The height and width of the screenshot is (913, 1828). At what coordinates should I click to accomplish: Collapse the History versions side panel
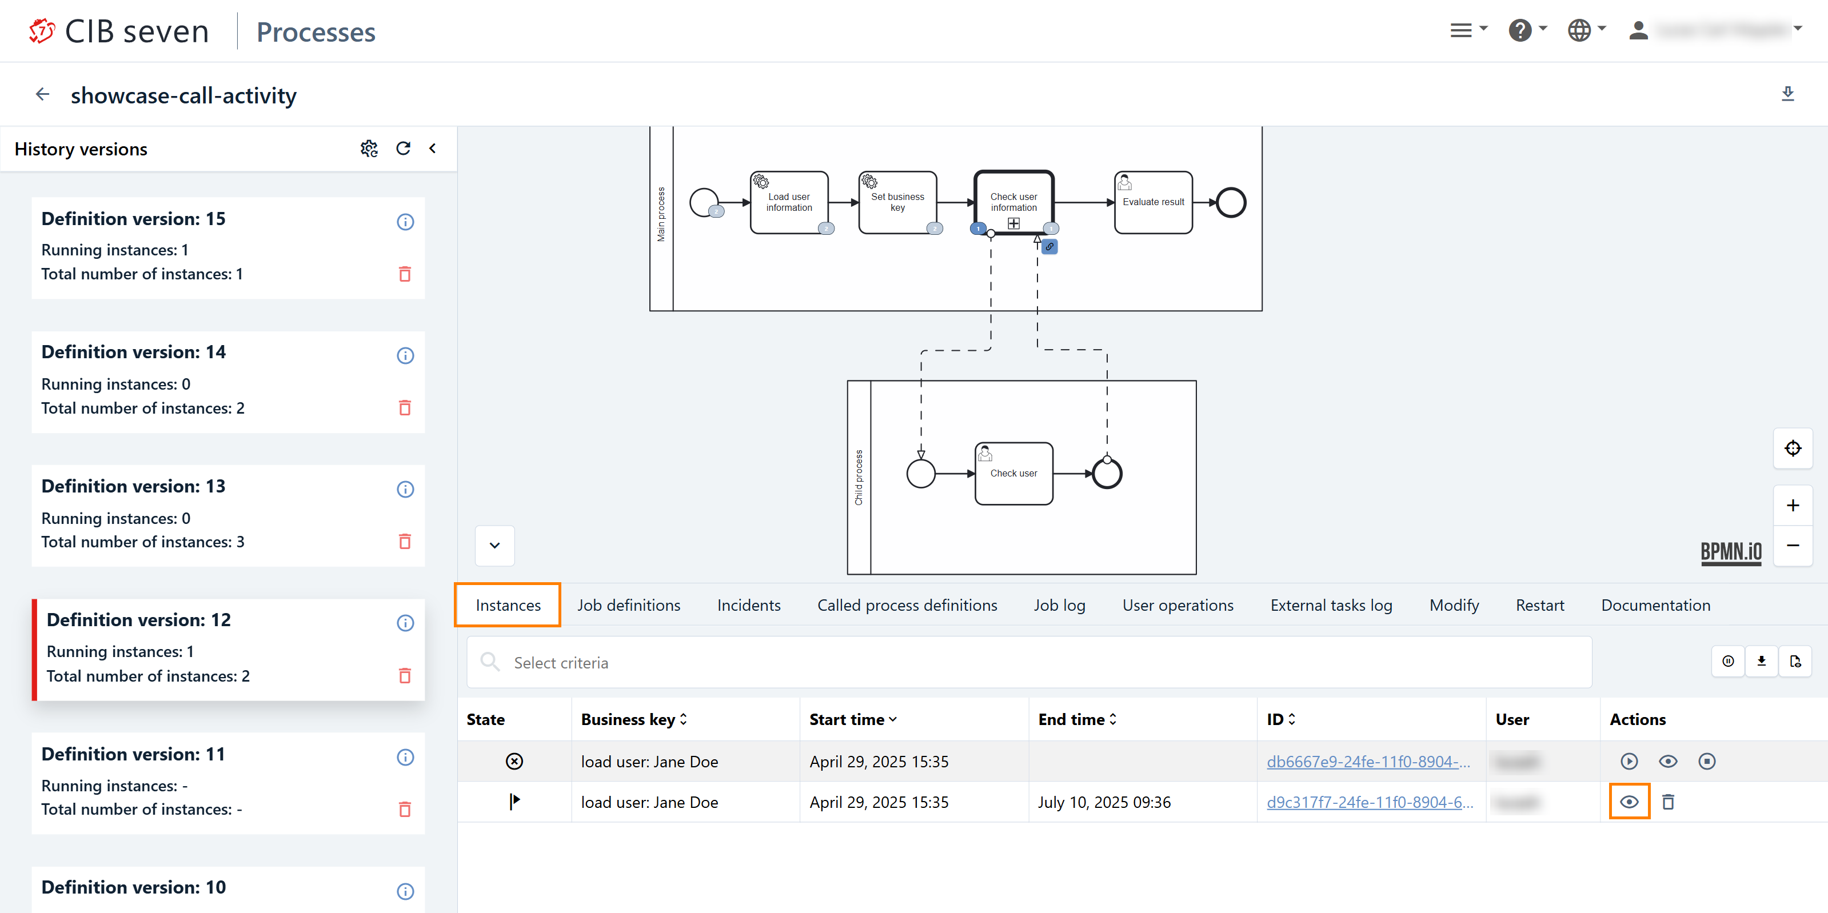pyautogui.click(x=432, y=149)
